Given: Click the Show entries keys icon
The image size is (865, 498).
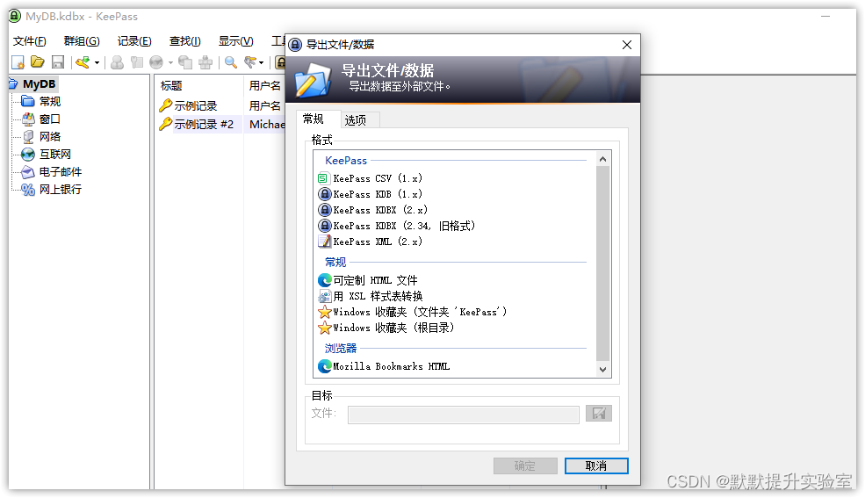Looking at the screenshot, I should (x=250, y=62).
